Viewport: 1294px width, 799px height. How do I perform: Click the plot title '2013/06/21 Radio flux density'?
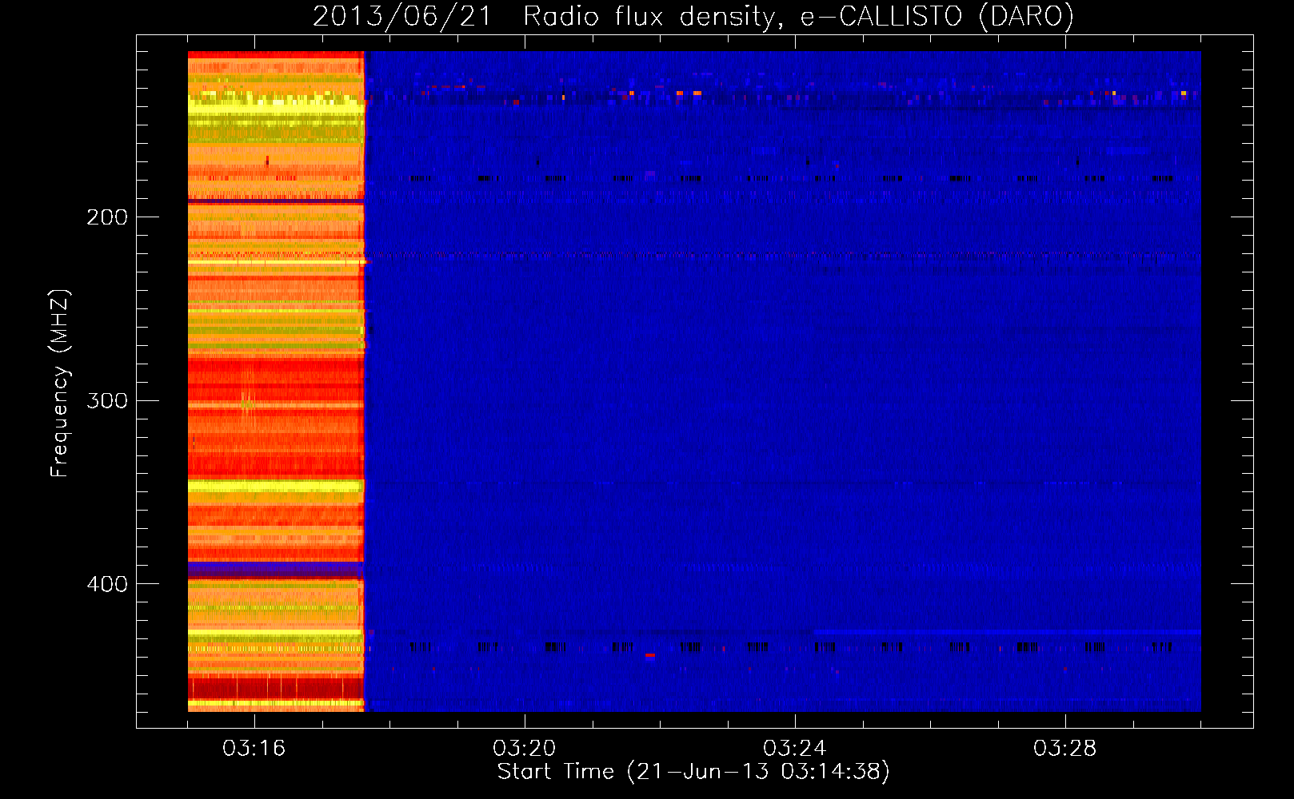(x=693, y=16)
